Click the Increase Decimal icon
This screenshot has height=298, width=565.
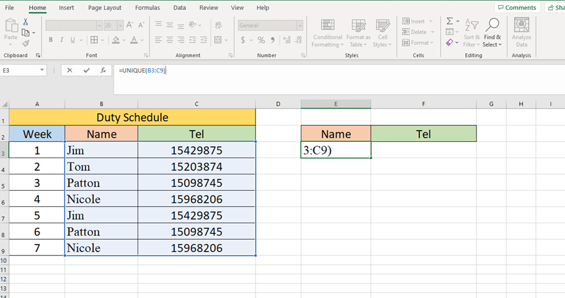point(287,40)
